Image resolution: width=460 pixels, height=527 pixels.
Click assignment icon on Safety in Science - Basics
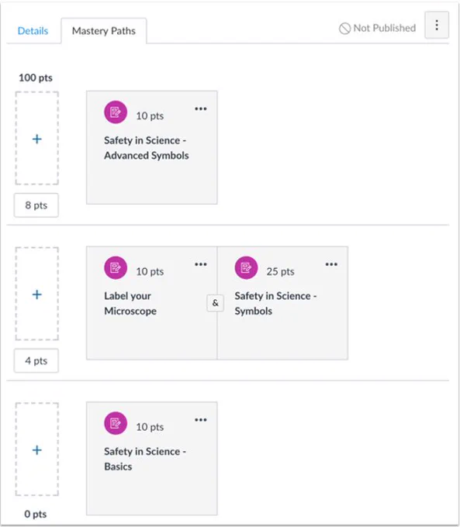116,423
